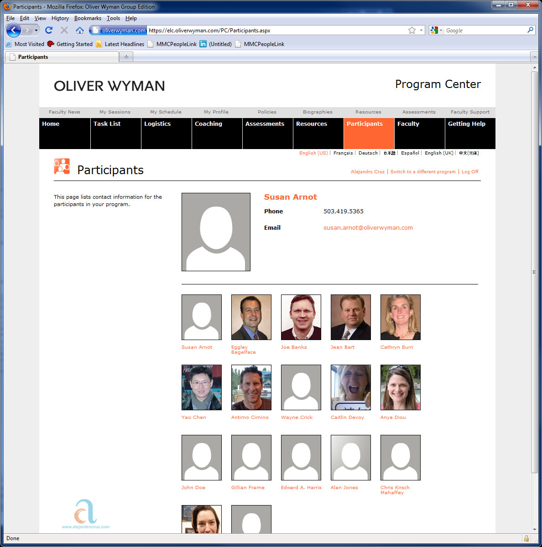
Task: Select Yao Chen's photo thumbnail
Action: (202, 387)
